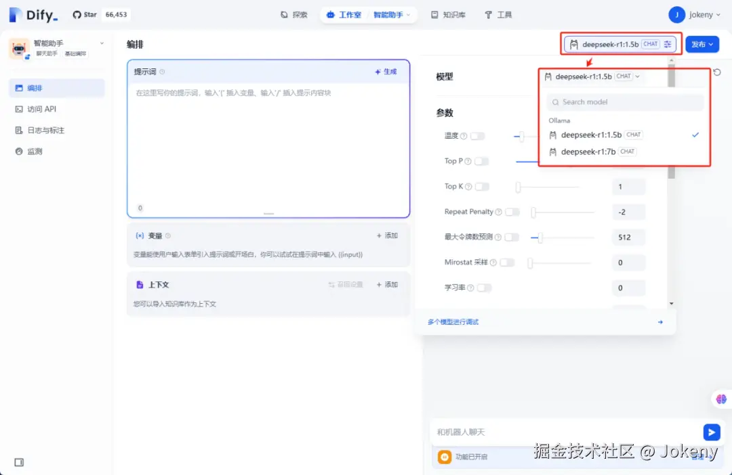Click help icon beside 温度
The width and height of the screenshot is (732, 475).
[464, 136]
